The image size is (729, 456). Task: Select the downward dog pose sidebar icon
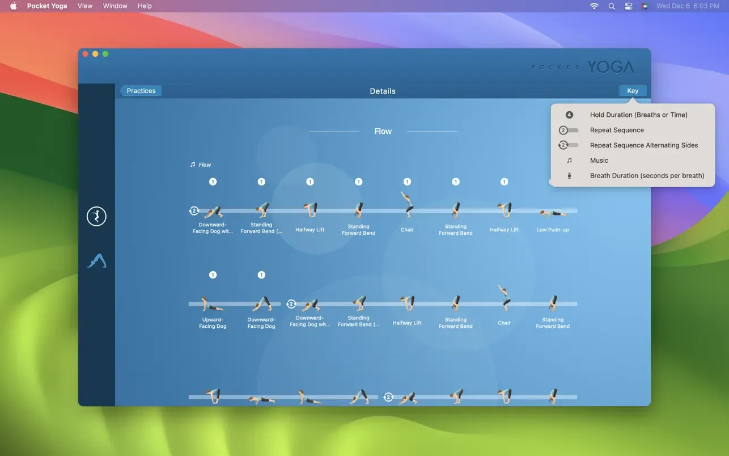(96, 261)
